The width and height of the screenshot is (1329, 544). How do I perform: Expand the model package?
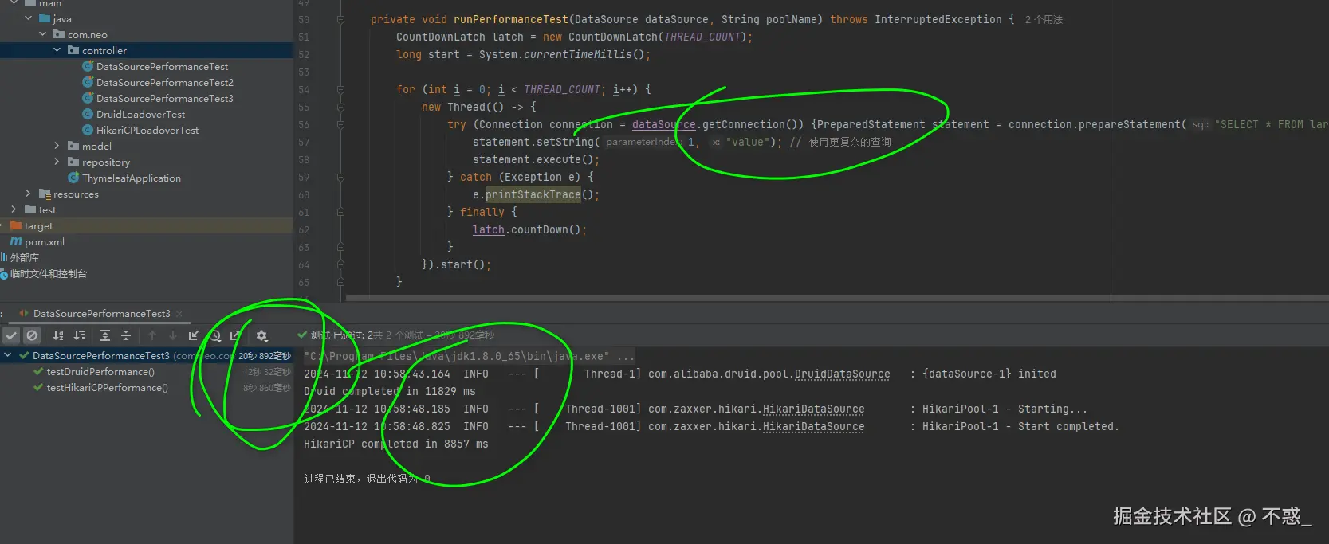tap(57, 146)
